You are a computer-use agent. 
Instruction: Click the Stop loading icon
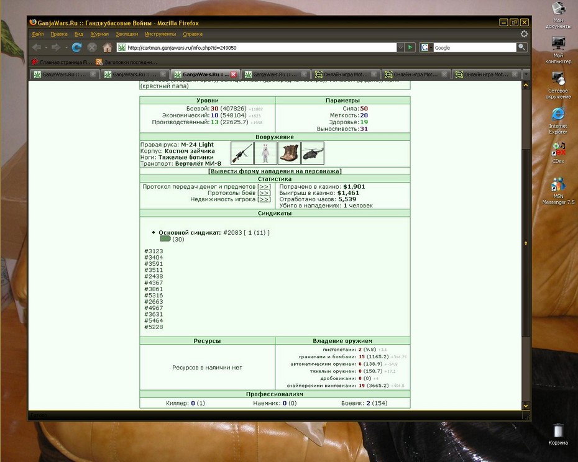[92, 48]
